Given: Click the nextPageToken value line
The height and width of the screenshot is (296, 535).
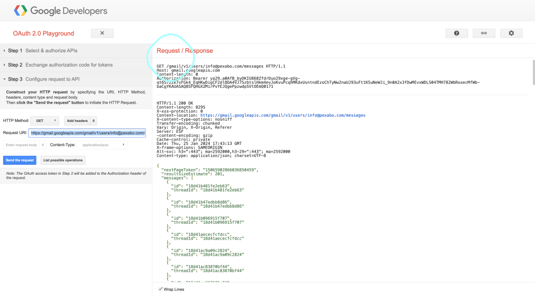Looking at the screenshot, I should coord(210,170).
